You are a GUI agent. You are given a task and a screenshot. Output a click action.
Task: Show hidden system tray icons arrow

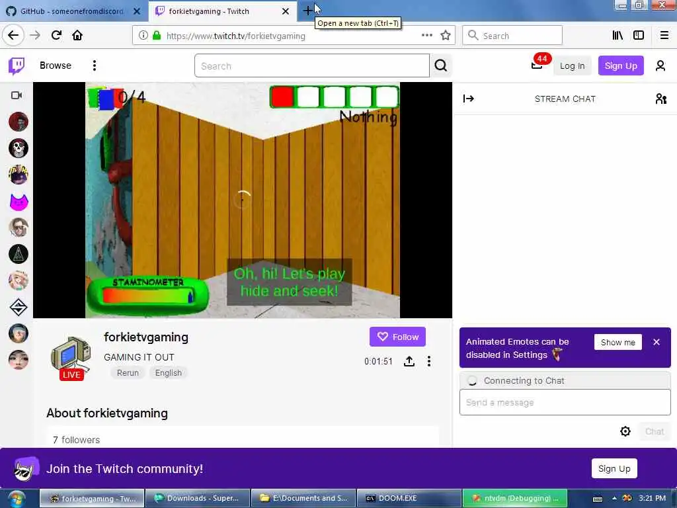coord(614,499)
